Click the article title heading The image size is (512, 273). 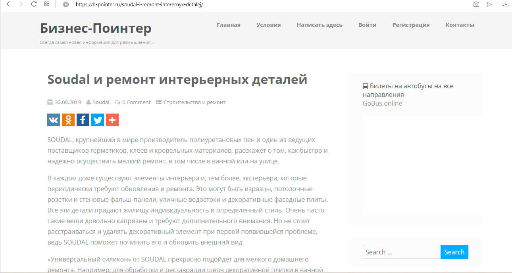pyautogui.click(x=177, y=79)
